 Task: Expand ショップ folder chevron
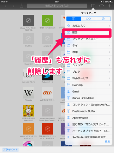pos(110,65)
